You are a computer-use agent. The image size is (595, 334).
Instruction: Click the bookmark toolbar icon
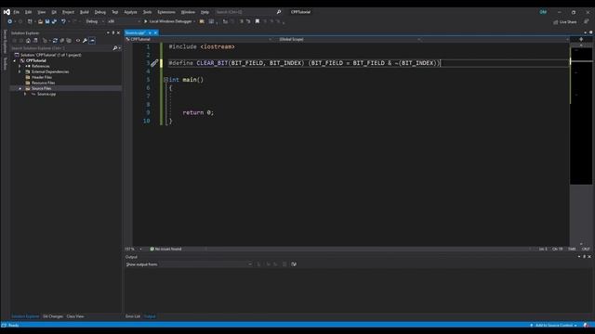(x=258, y=21)
